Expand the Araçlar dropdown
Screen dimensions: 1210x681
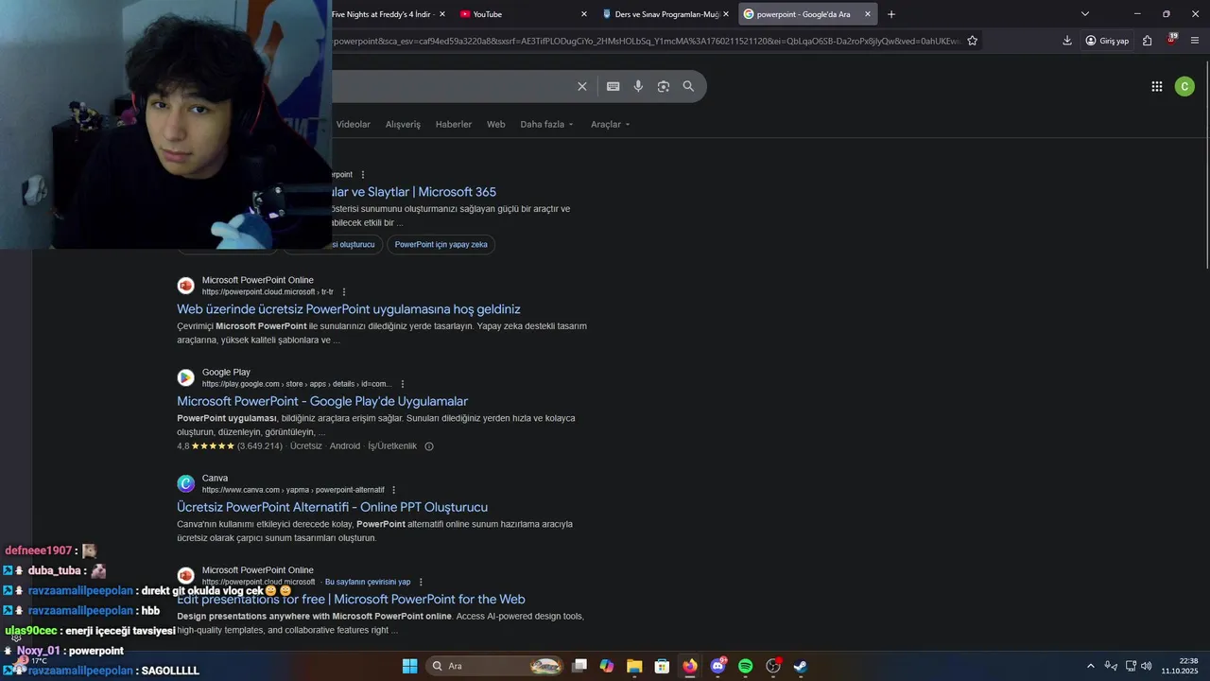point(611,124)
